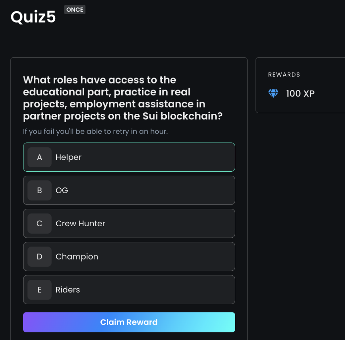Viewport: 345px width, 340px height.
Task: Click the letter C badge
Action: tap(39, 224)
